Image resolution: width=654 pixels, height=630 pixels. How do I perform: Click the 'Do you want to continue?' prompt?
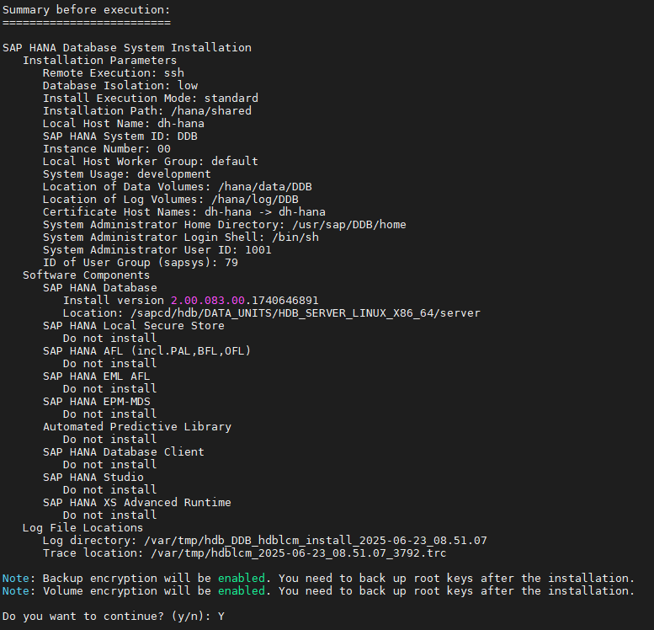[114, 616]
